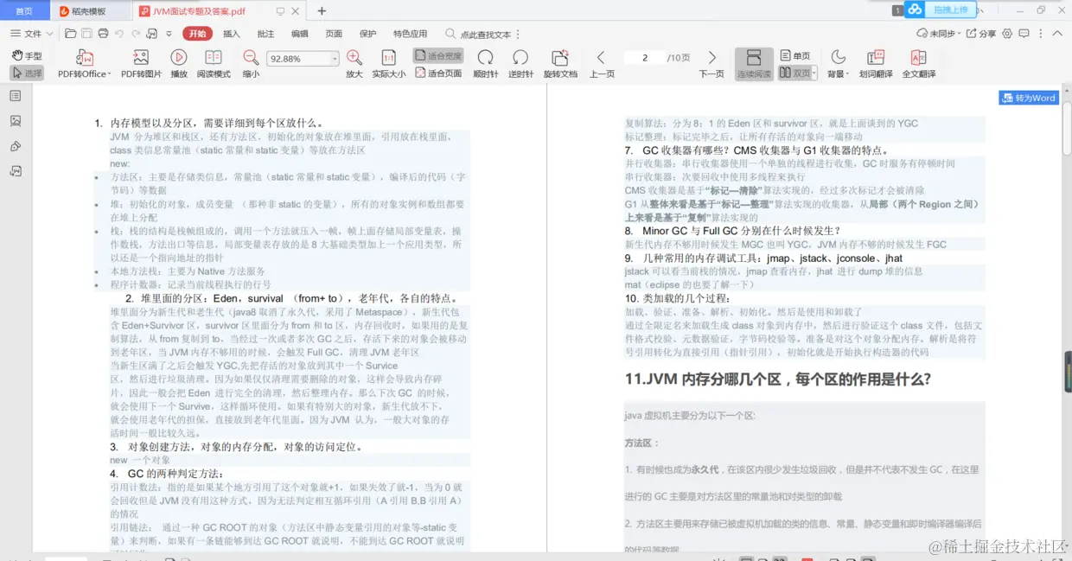Click the 点此查找文本 search box
This screenshot has height=561, width=1072.
[x=478, y=35]
